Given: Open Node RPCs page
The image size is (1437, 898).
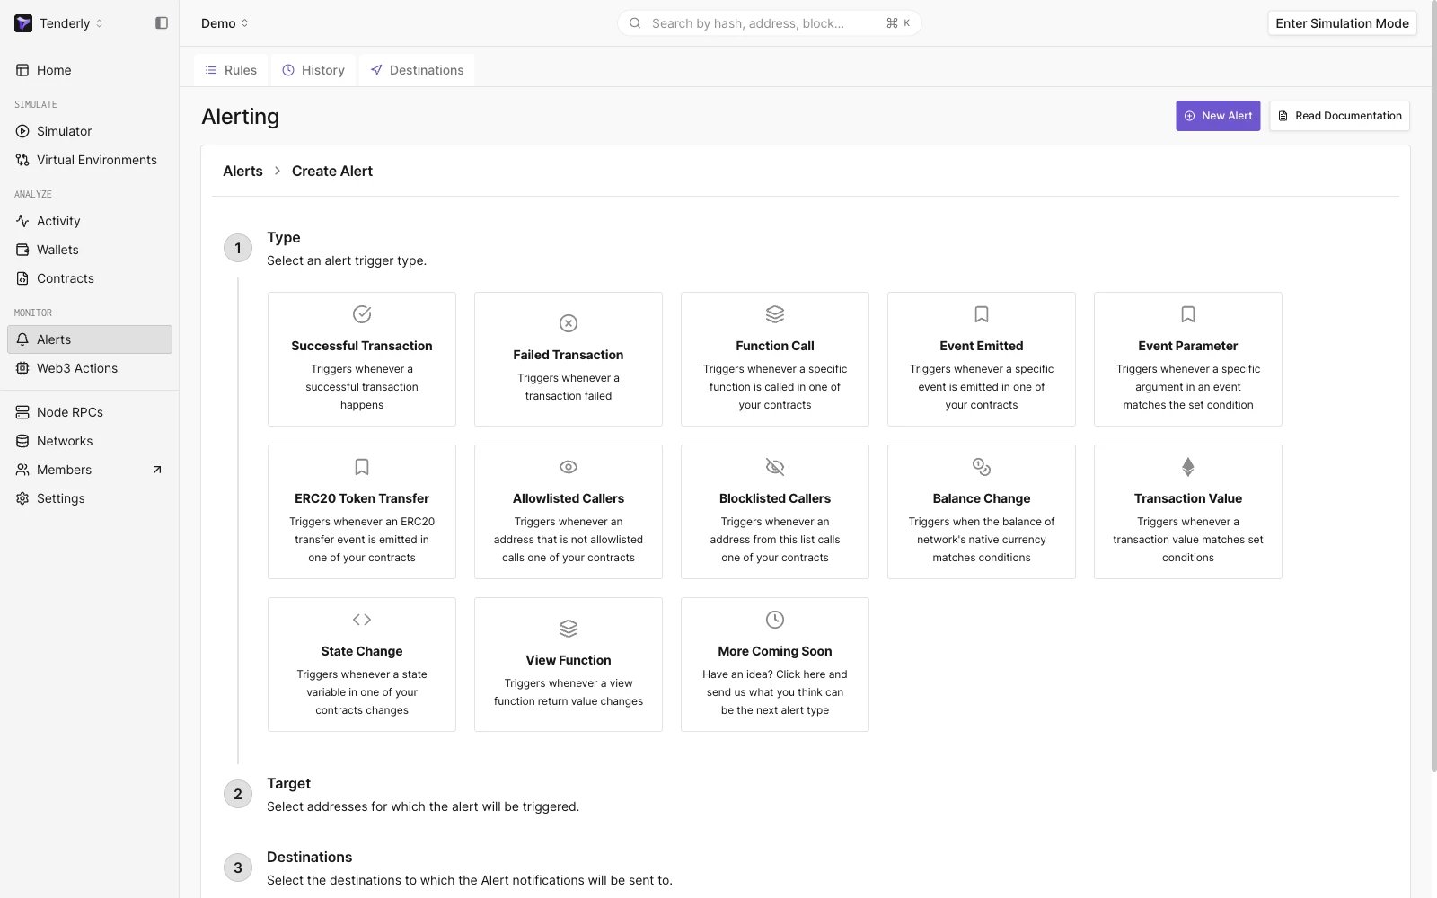Looking at the screenshot, I should click(90, 412).
